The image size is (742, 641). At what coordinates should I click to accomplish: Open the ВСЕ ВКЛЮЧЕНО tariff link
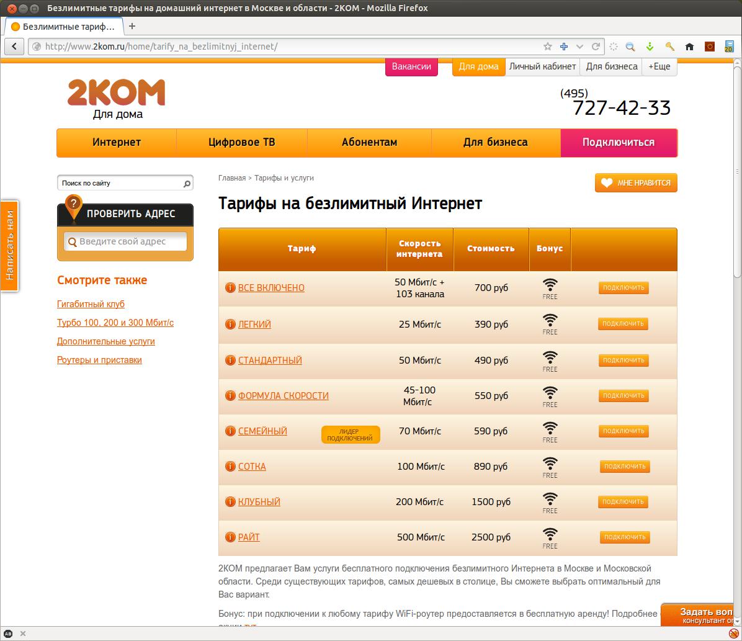click(x=271, y=288)
